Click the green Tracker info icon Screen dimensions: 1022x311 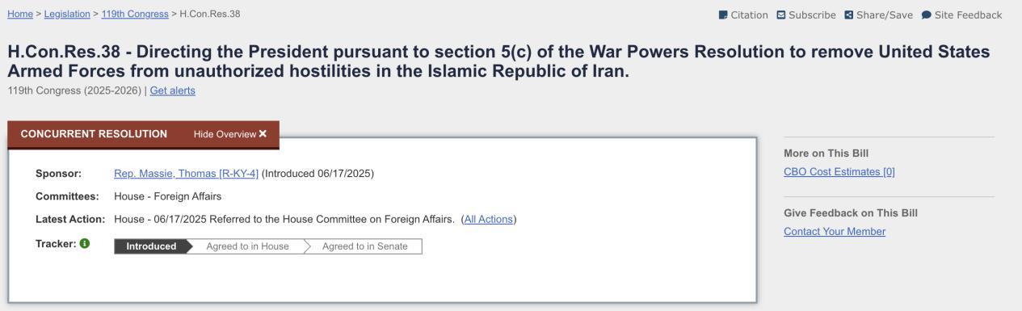(85, 244)
